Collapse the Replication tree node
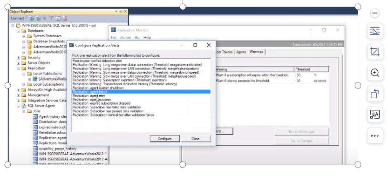The image size is (388, 176). (18, 68)
